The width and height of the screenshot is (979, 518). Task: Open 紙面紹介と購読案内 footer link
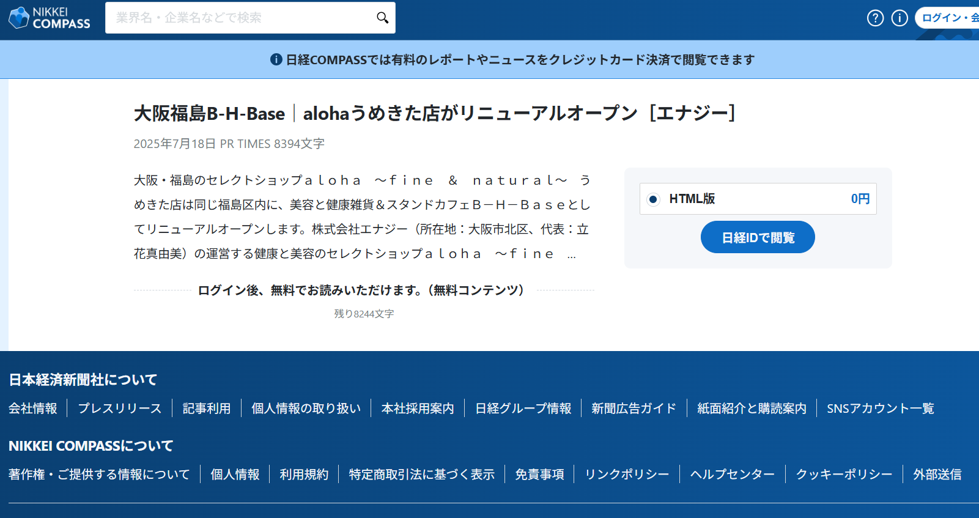click(x=752, y=409)
